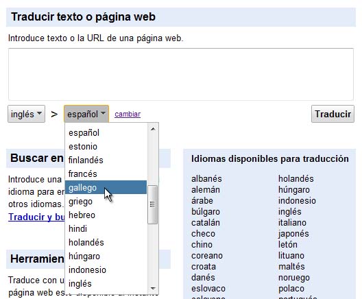Click danés in available languages list
Screen dimensions: 362x299
tap(203, 278)
